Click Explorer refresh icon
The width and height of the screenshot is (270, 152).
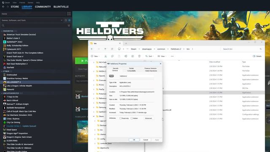112,49
